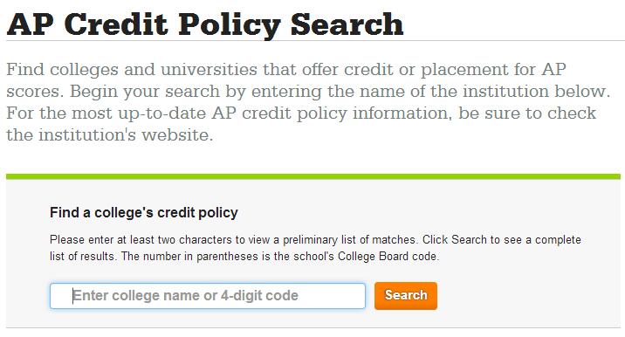Click the blinking text cursor inside the input
This screenshot has height=337, width=625.
point(73,296)
